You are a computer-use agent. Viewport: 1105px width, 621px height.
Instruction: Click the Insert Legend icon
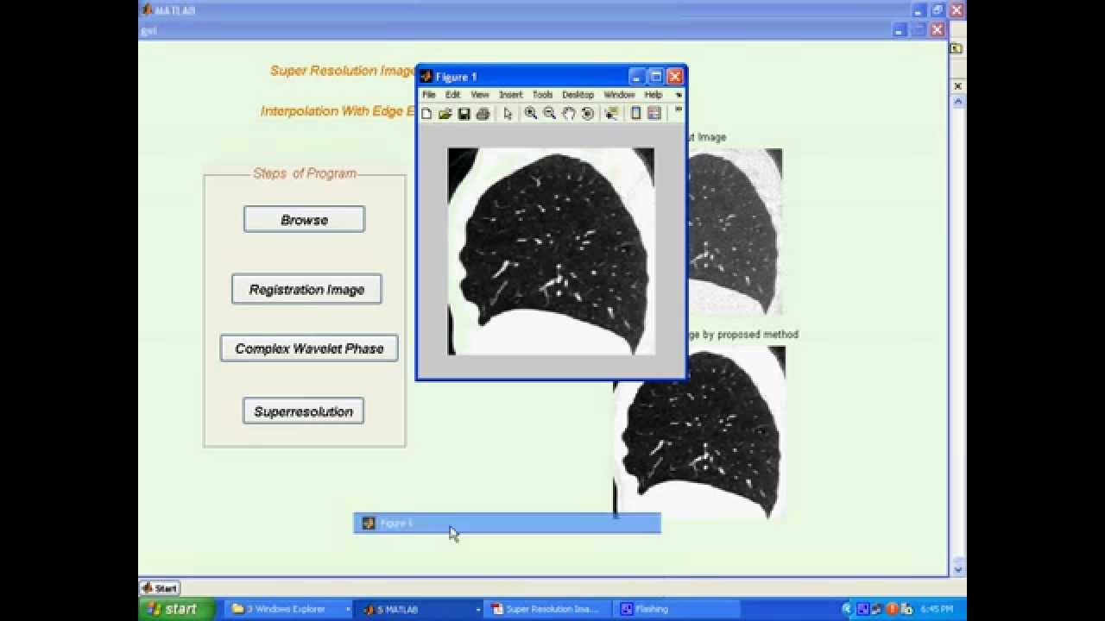[x=654, y=114]
